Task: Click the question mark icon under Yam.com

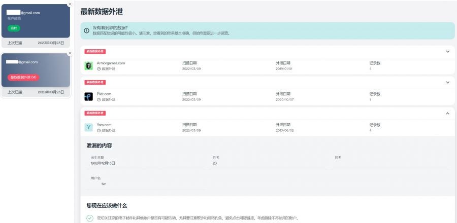Action: pyautogui.click(x=99, y=130)
